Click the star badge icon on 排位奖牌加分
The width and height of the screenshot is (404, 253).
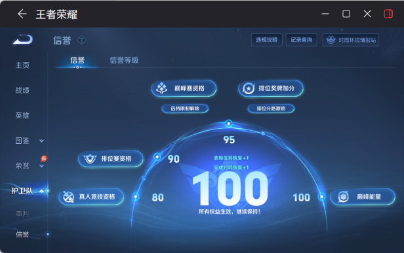click(x=249, y=88)
